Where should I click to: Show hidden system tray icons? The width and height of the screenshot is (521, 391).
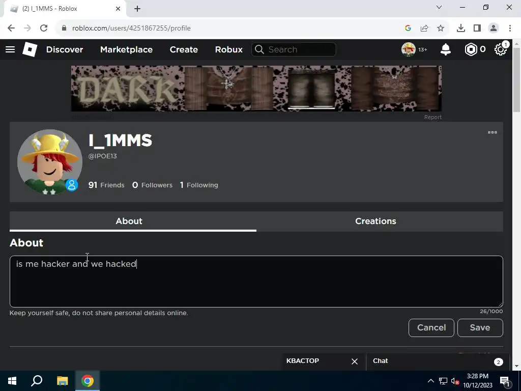click(430, 381)
